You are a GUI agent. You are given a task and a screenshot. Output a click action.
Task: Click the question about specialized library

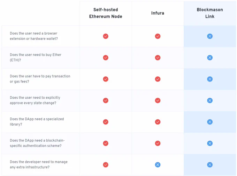37,121
